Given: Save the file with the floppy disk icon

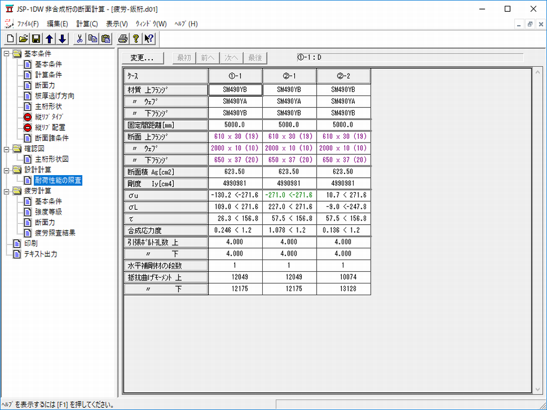Looking at the screenshot, I should pos(36,38).
